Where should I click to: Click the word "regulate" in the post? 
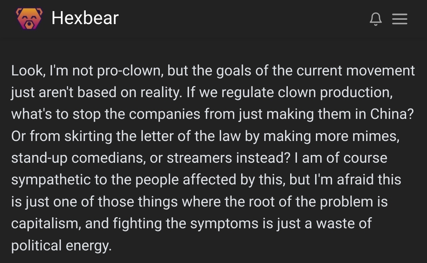coord(248,92)
